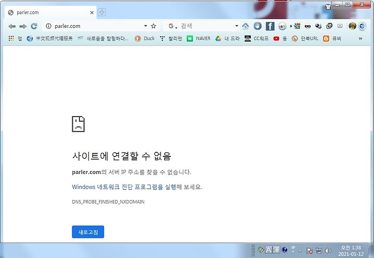The image size is (374, 258).
Task: Go forward with the forward arrow
Action: pos(23,26)
